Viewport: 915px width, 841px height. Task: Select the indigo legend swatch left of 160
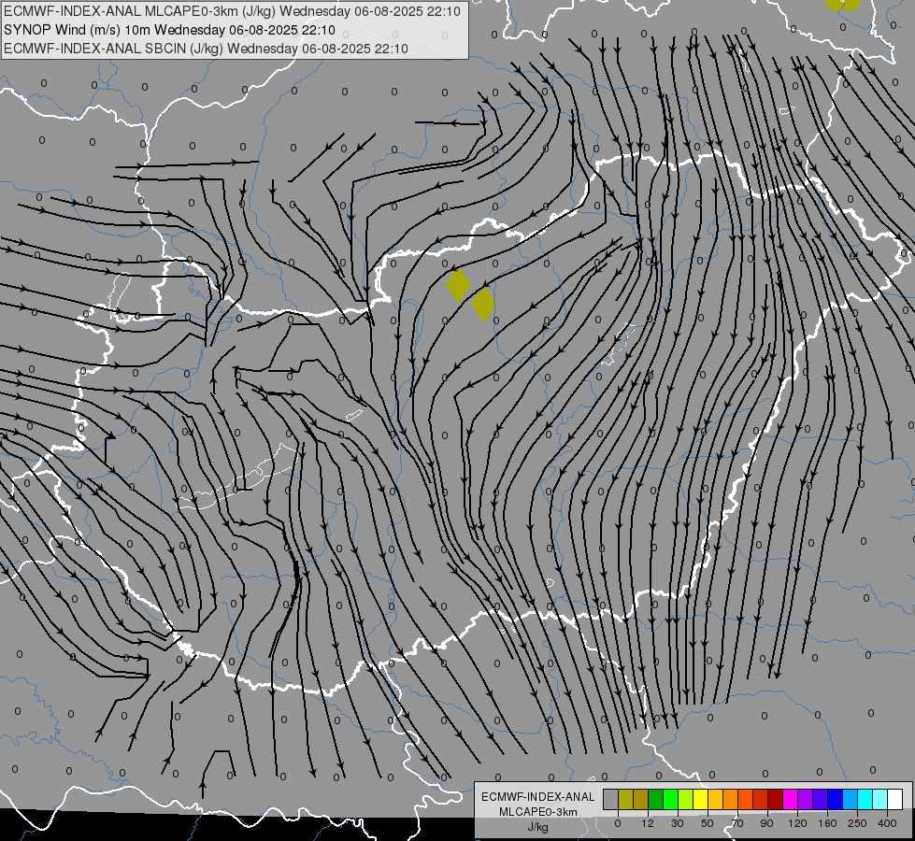(x=821, y=799)
